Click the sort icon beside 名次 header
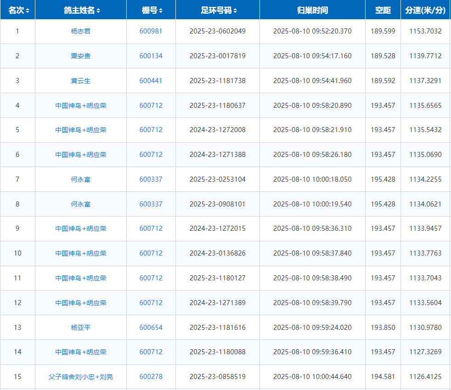This screenshot has height=390, width=451. click(28, 11)
